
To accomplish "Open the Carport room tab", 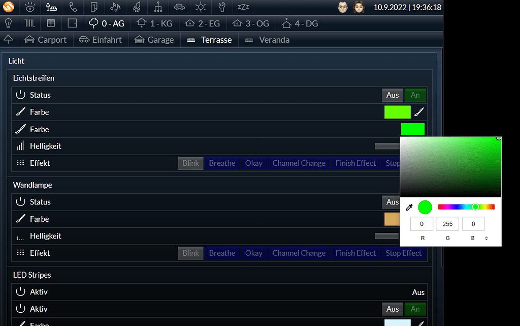I will [x=46, y=40].
